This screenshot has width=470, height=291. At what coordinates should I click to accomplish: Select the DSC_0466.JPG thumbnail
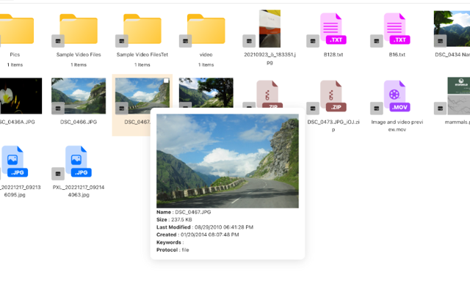pyautogui.click(x=79, y=96)
